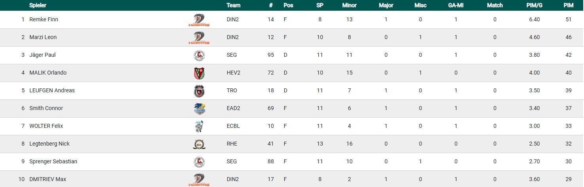Click the Kobras logo beside DMITRIEV Max
Screen dimensions: 584x187
click(199, 179)
